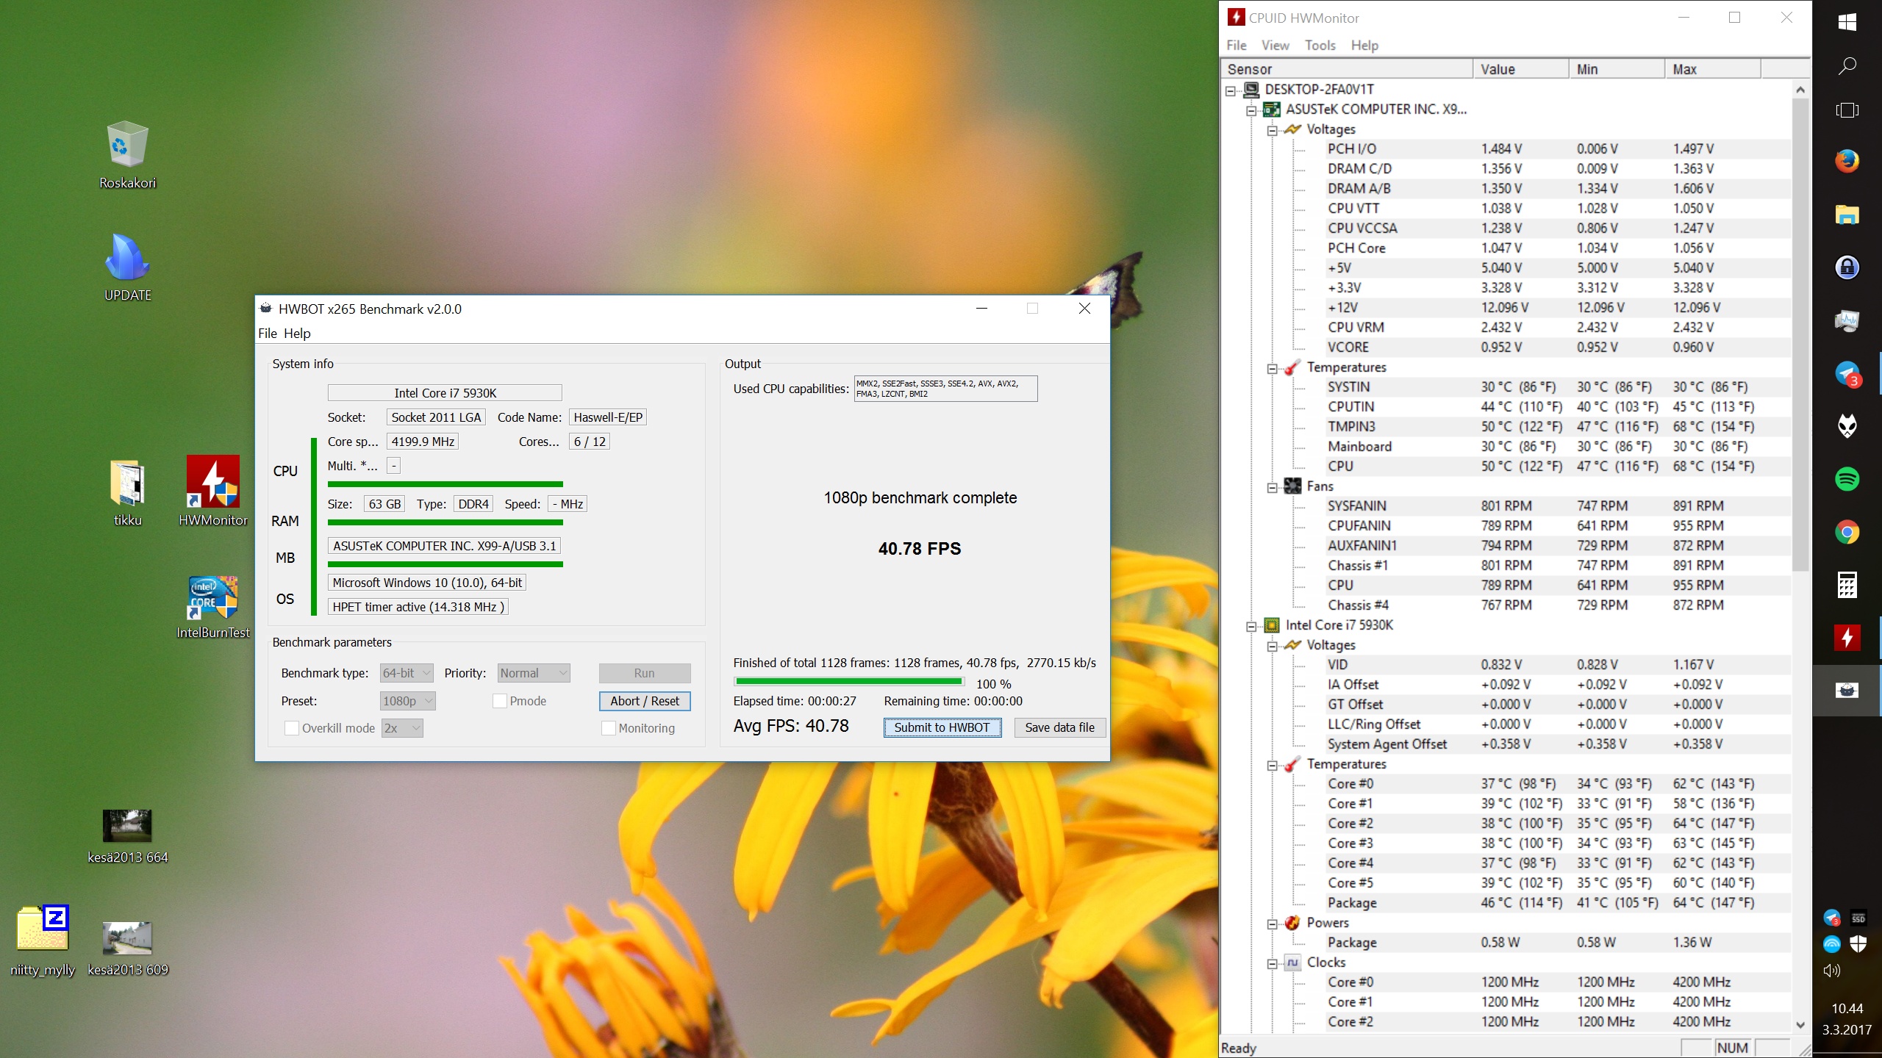Click the Abort / Reset button
The height and width of the screenshot is (1058, 1882).
[x=645, y=701]
